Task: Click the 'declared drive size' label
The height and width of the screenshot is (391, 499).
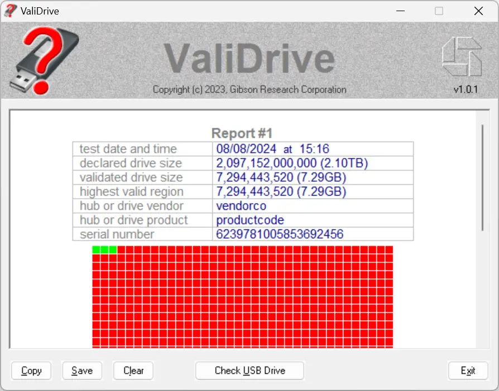Action: tap(131, 163)
